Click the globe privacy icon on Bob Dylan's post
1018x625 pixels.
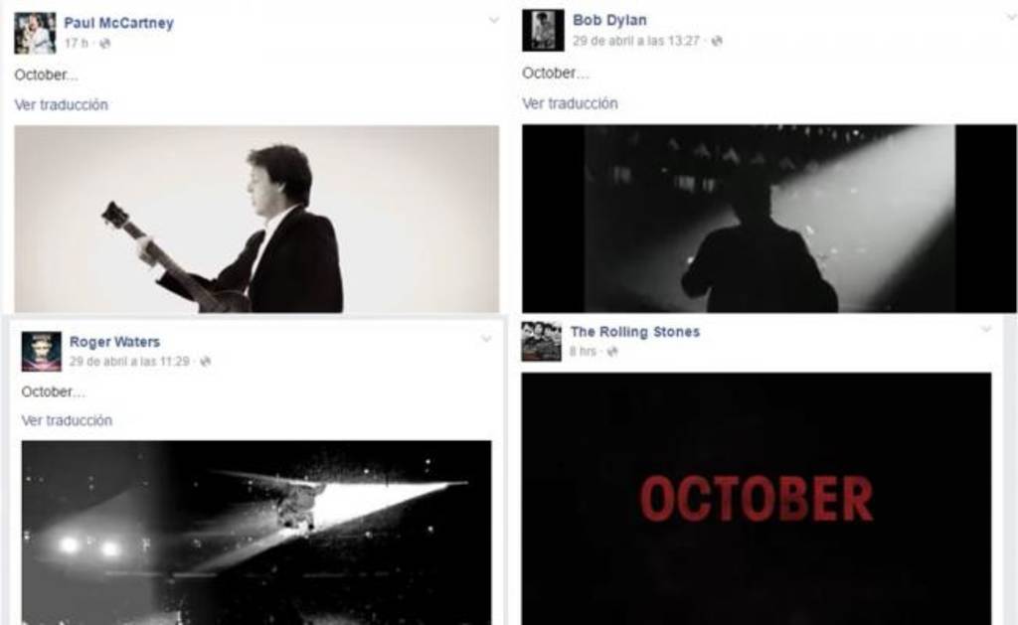717,41
